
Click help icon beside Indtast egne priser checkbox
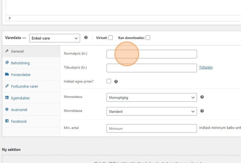coord(116,81)
